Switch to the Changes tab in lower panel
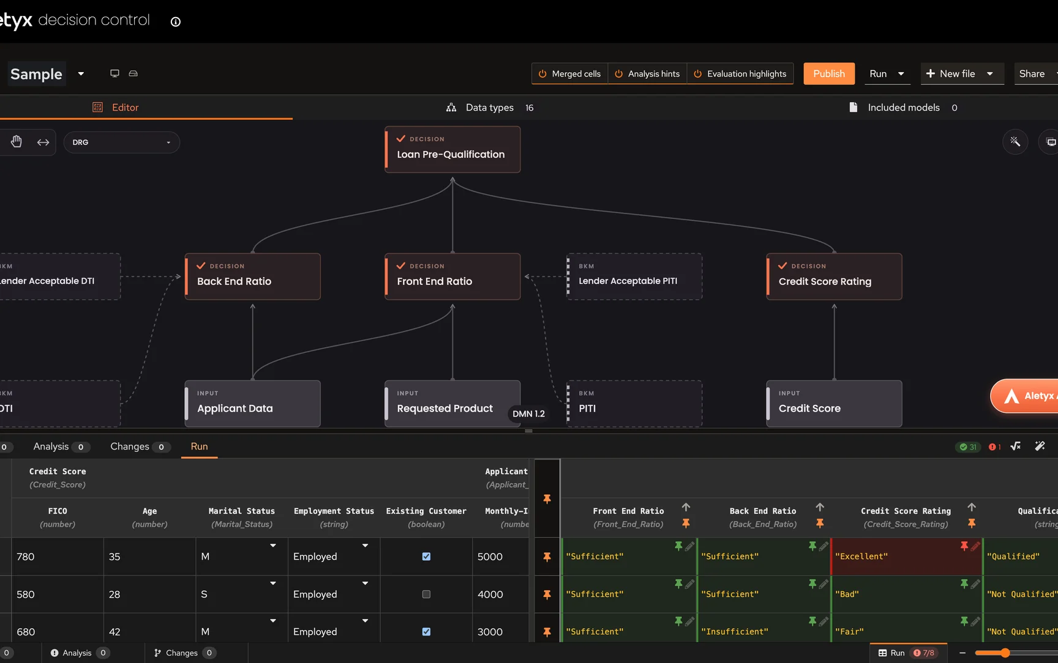This screenshot has height=663, width=1058. (x=140, y=446)
